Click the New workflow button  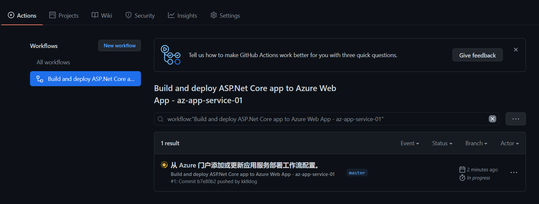pyautogui.click(x=119, y=46)
